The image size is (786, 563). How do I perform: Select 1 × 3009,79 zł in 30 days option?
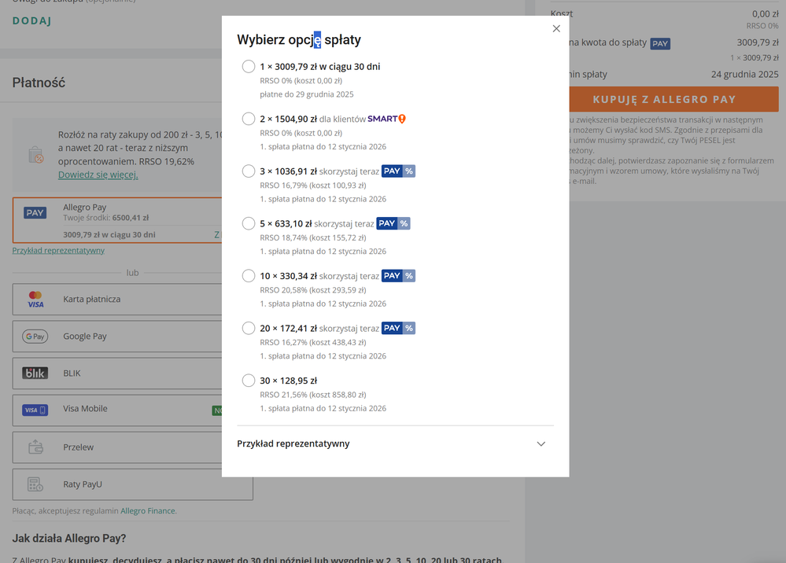click(x=249, y=67)
